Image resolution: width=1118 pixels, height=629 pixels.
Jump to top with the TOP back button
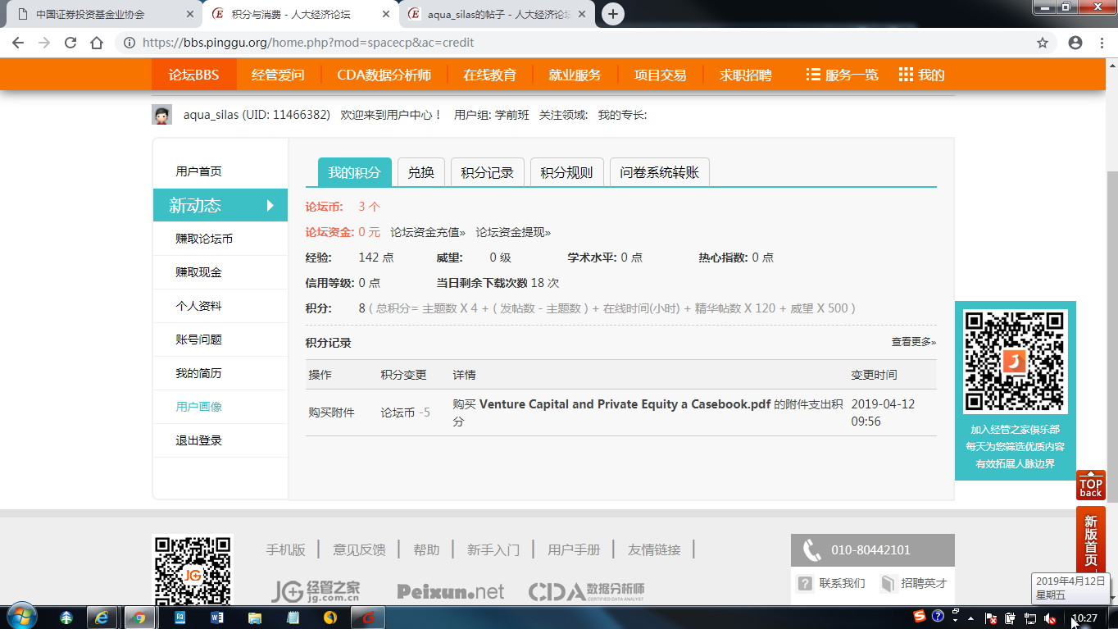point(1091,485)
